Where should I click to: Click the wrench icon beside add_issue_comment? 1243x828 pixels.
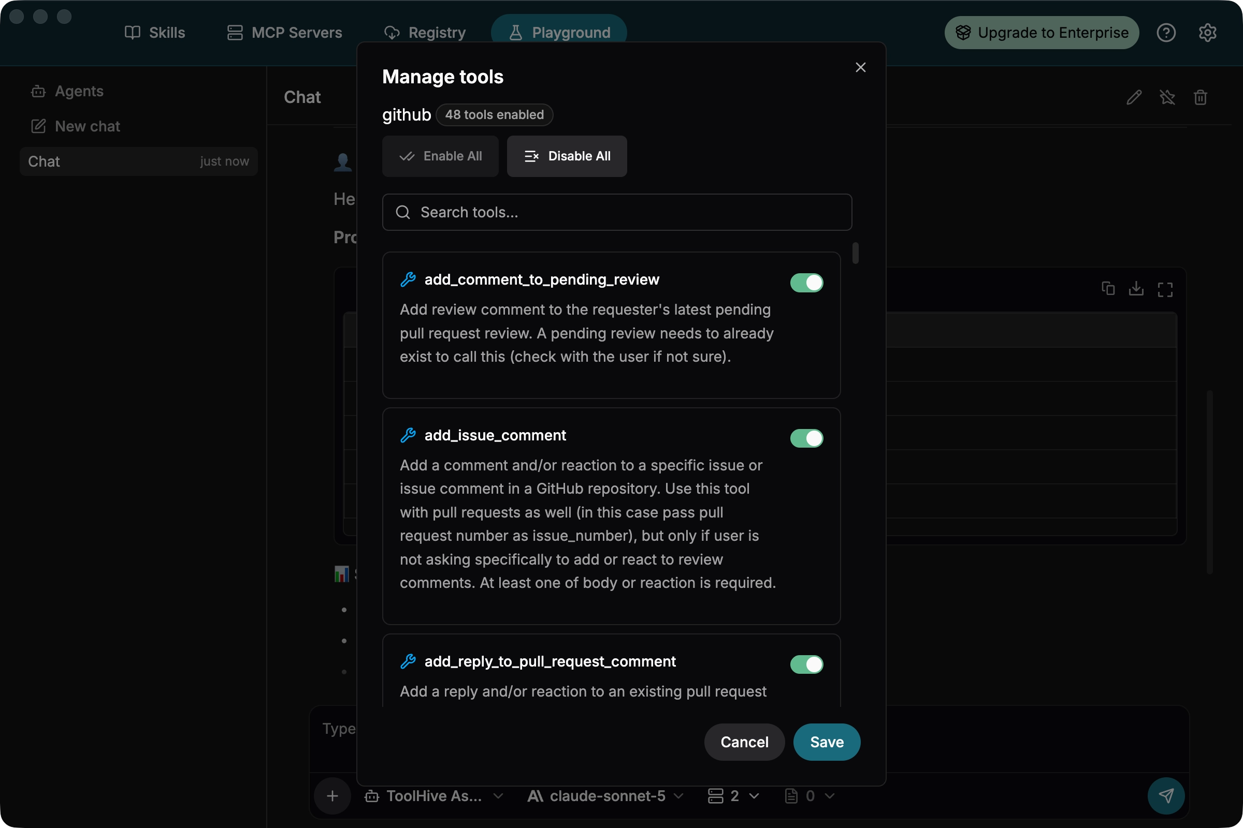[x=408, y=435]
